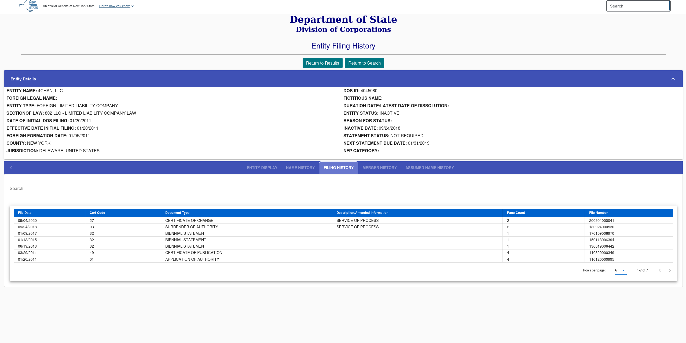Open the Rows per page dropdown
The width and height of the screenshot is (686, 343).
coord(620,270)
